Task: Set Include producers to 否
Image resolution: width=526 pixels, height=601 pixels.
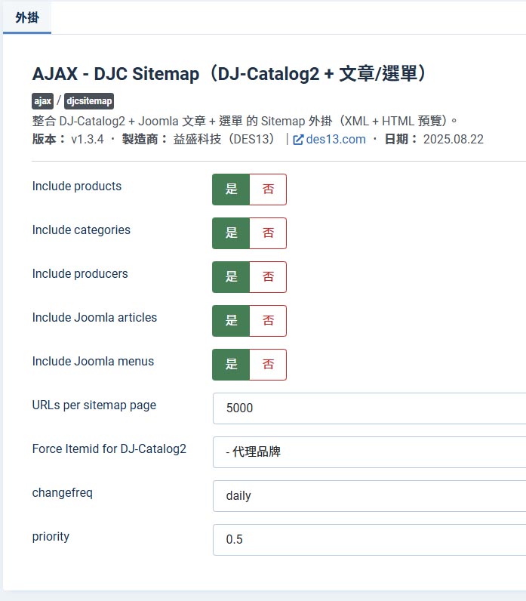Action: point(268,277)
